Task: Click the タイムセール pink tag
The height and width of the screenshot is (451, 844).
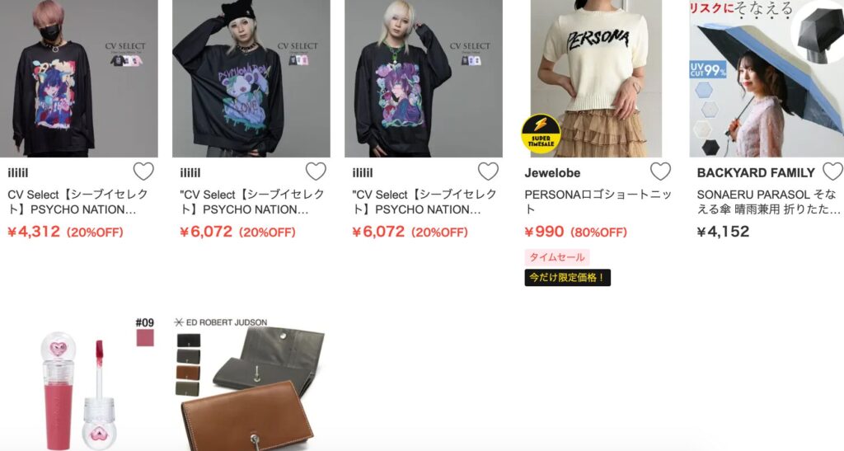Action: coord(557,257)
